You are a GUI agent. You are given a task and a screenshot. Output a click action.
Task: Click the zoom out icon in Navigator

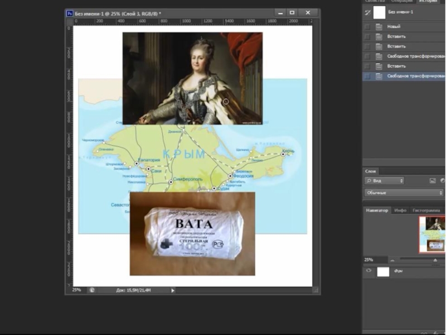pyautogui.click(x=392, y=260)
